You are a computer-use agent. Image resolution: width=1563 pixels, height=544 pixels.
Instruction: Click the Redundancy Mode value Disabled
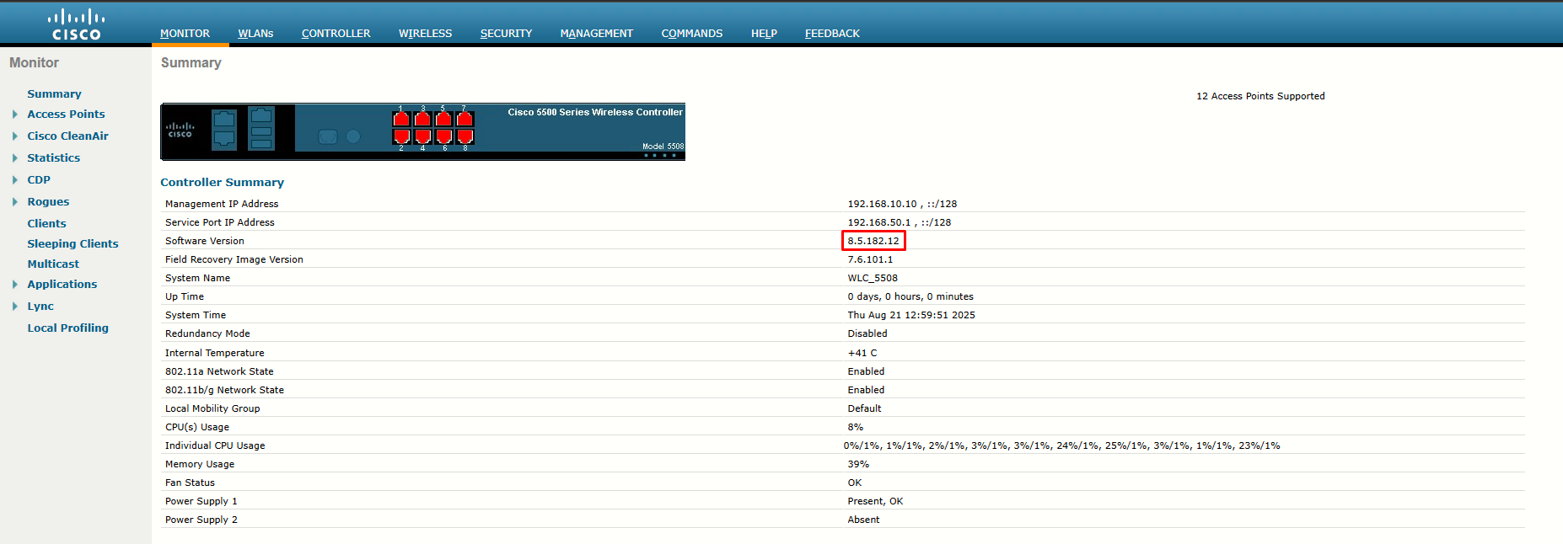(867, 333)
